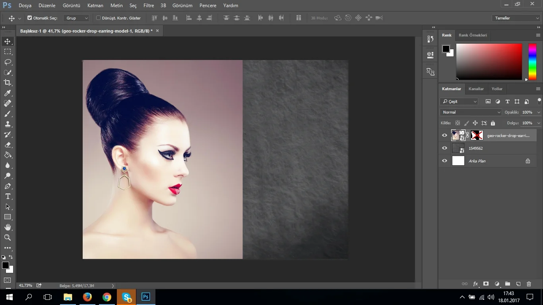Open the Grup auto-select dropdown
This screenshot has height=305, width=543.
(x=76, y=18)
